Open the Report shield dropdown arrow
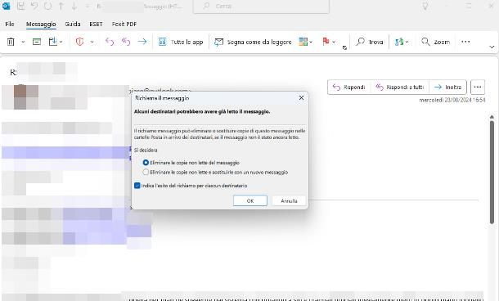Image resolution: width=499 pixels, height=301 pixels. [92, 42]
